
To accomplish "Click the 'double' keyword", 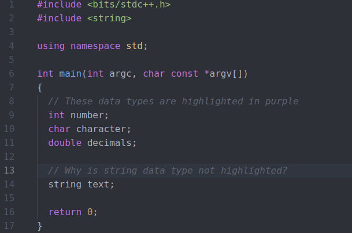I will (x=65, y=142).
